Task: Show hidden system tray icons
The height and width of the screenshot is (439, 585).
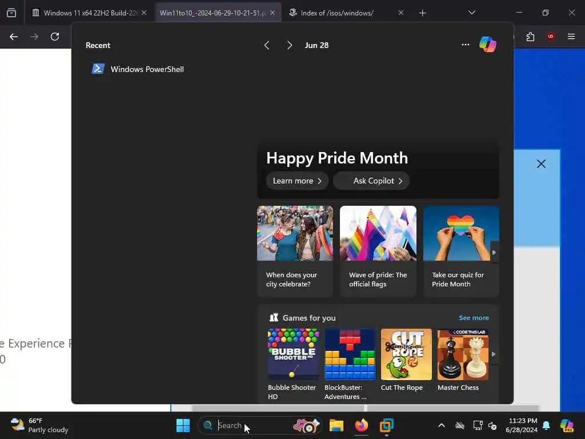Action: tap(442, 425)
